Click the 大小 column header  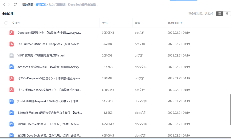(x=105, y=23)
